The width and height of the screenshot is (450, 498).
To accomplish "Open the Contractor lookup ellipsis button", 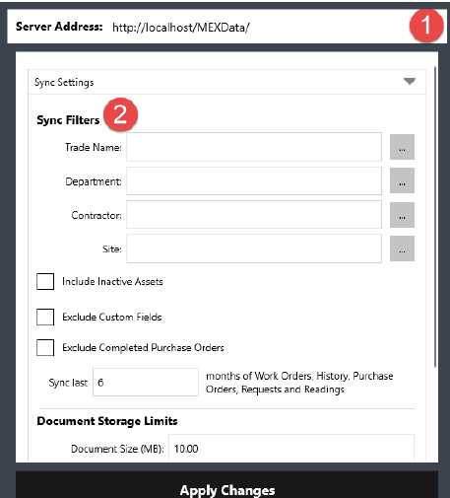I will 402,215.
